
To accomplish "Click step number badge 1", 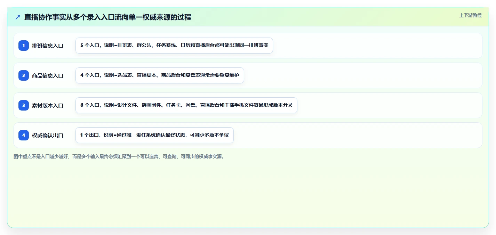I will coord(24,46).
